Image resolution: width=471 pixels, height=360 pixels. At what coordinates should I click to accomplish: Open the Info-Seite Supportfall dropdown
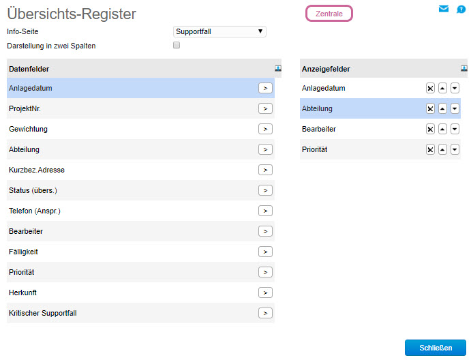[x=219, y=31]
